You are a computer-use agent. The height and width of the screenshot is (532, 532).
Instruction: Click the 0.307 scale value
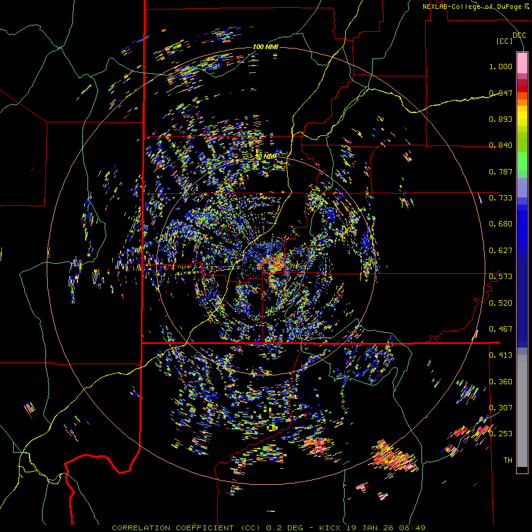click(x=501, y=407)
